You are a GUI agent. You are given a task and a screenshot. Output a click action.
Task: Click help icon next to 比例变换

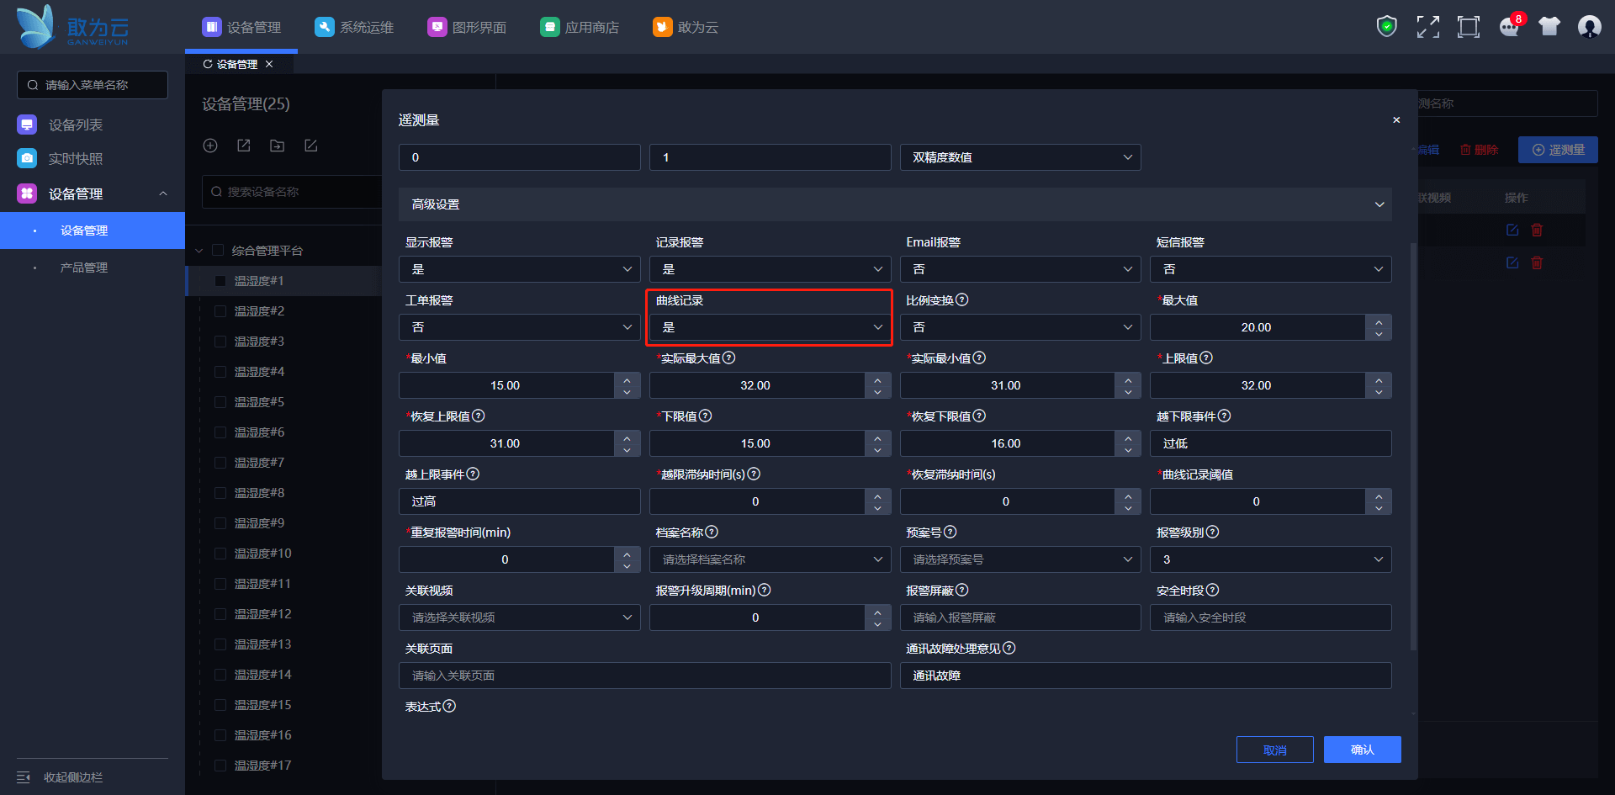(x=962, y=299)
